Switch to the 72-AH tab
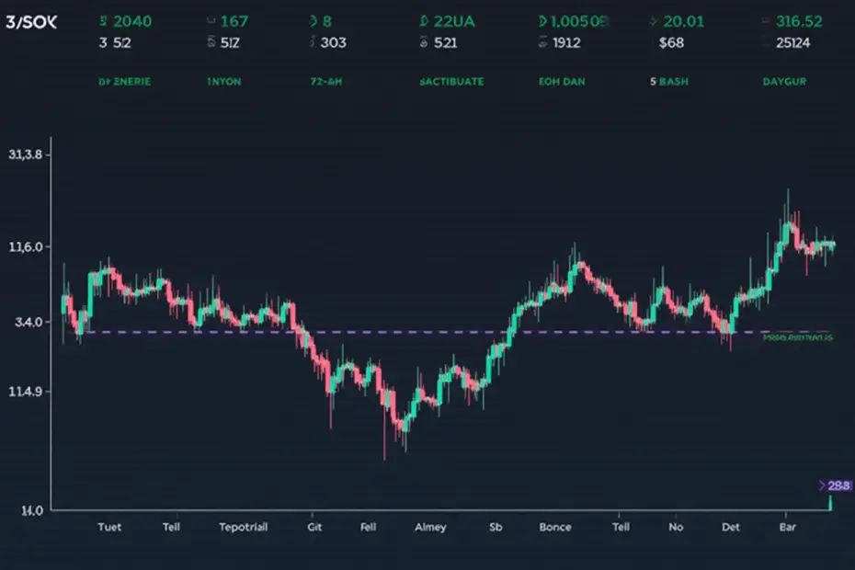 pos(326,81)
